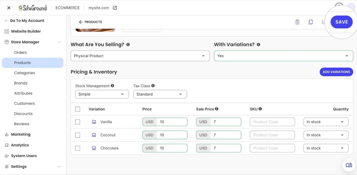Click the Stock Management info icon
Screen dimensions: 357x175
tap(112, 86)
